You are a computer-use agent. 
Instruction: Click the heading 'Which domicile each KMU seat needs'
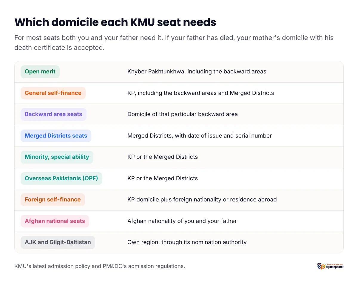[x=115, y=22]
